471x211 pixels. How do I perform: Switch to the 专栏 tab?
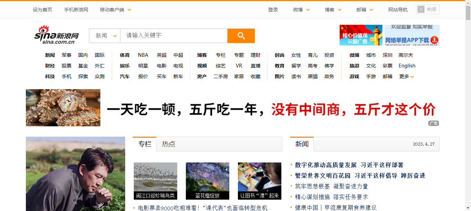click(145, 144)
